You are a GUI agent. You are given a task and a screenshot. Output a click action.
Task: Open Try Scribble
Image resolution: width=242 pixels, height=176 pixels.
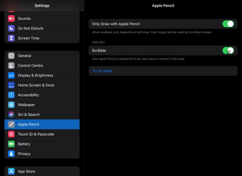(163, 71)
